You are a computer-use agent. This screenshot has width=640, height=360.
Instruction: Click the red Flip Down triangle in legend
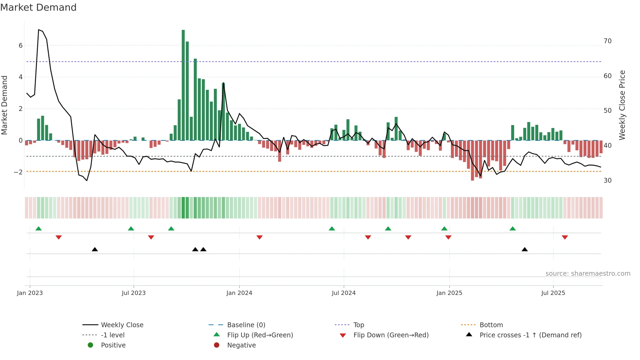pyautogui.click(x=343, y=335)
